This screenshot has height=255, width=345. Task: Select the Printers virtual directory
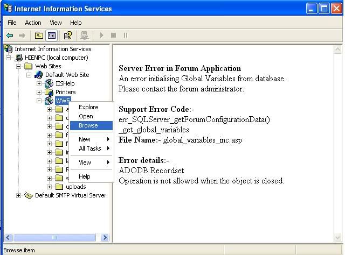point(65,92)
